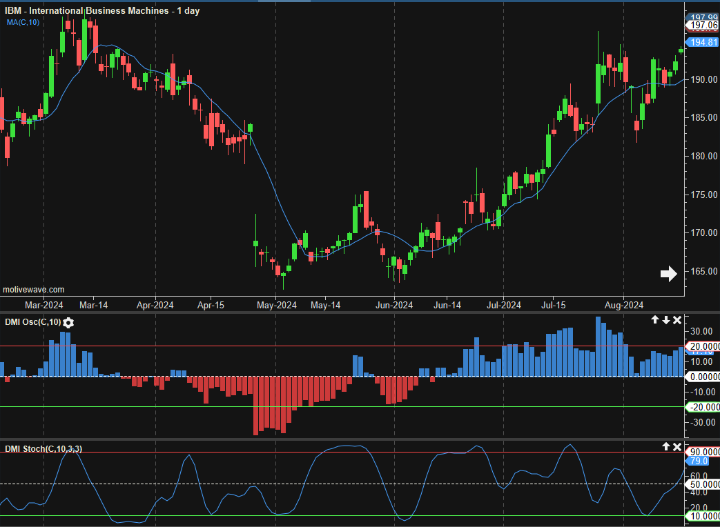720x527 pixels.
Task: Select the green -20.0000 guide level tag
Action: tap(702, 407)
